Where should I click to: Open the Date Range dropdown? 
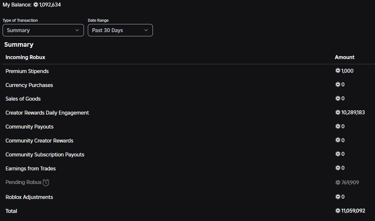pyautogui.click(x=120, y=30)
